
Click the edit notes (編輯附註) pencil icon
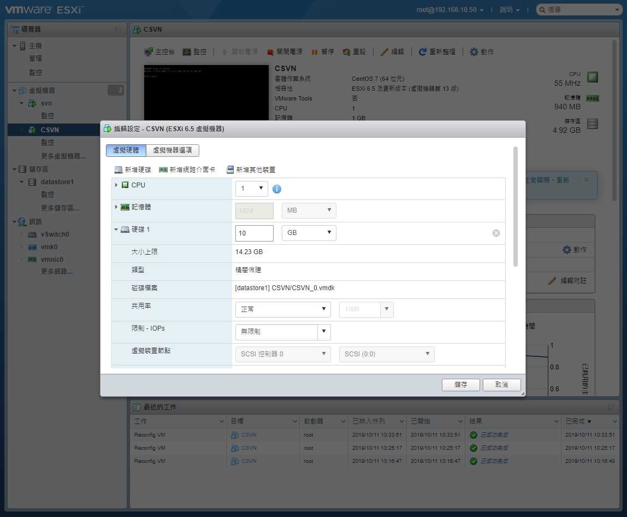tap(552, 280)
